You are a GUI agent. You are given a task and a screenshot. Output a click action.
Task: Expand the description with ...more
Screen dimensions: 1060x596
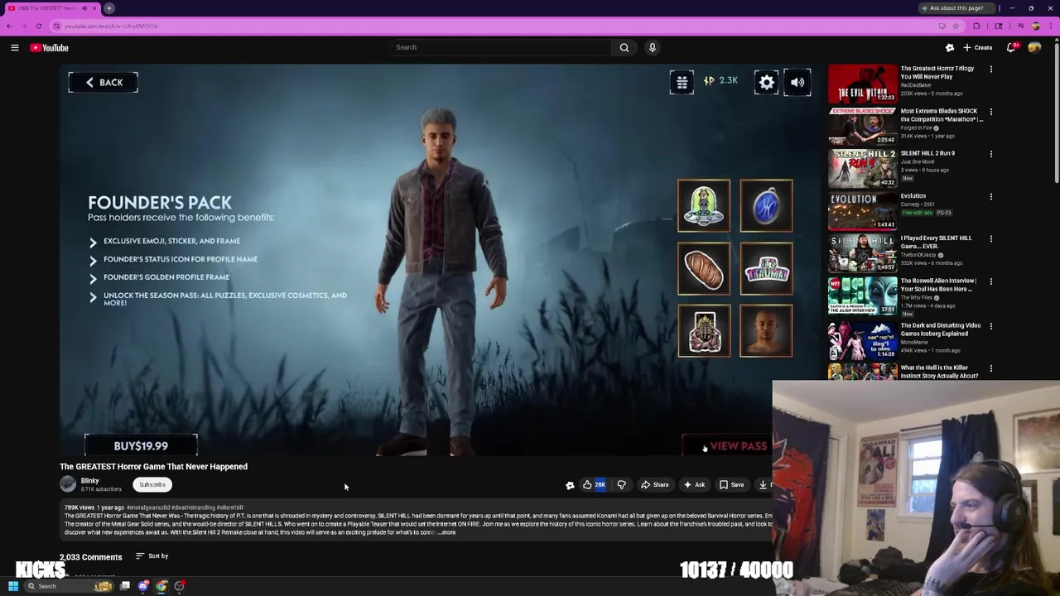(x=446, y=532)
